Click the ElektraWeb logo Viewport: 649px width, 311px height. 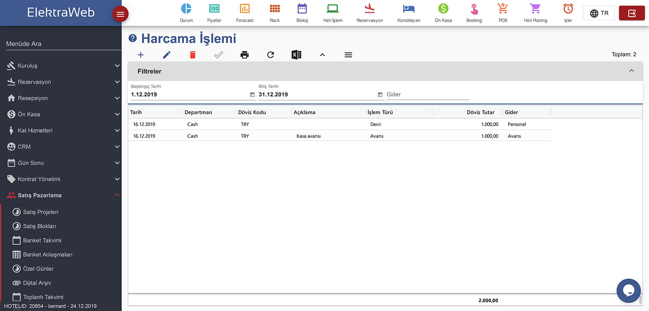(x=61, y=12)
